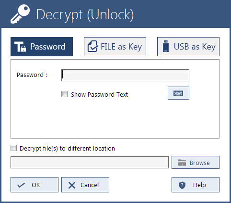Tick Decrypt file(s) to different location checkbox

tap(13, 148)
